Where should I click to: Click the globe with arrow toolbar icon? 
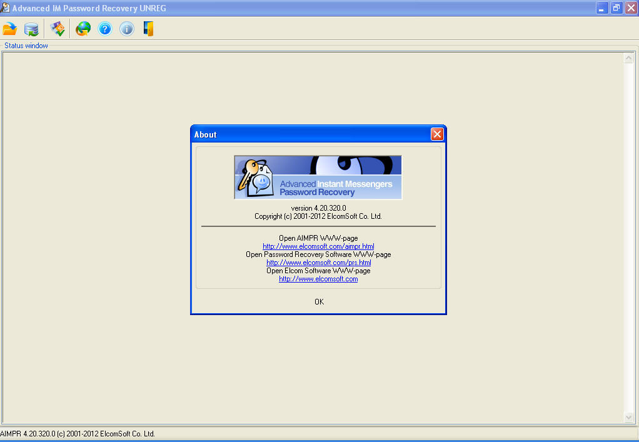tap(83, 29)
